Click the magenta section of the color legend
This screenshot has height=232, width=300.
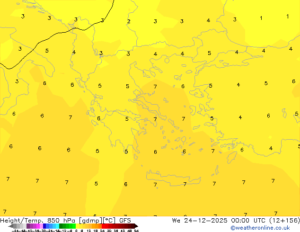point(38,226)
